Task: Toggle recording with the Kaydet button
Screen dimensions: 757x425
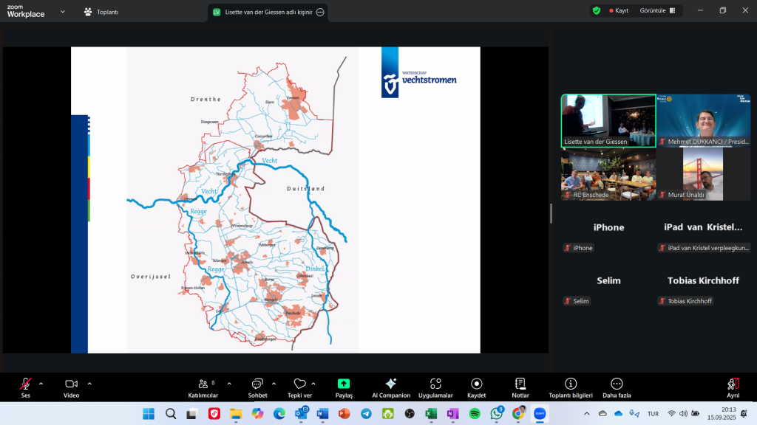Action: click(477, 384)
